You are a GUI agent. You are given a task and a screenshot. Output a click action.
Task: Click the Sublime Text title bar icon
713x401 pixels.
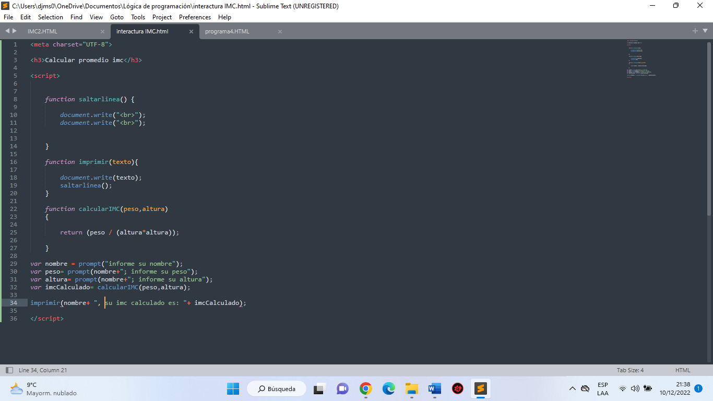[x=6, y=6]
